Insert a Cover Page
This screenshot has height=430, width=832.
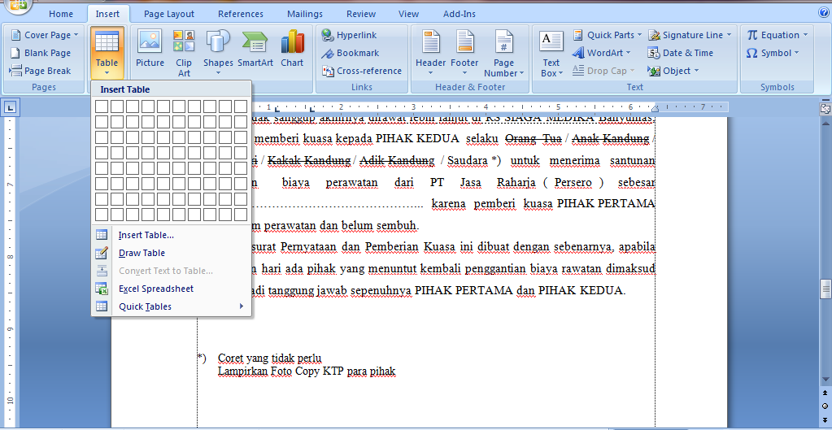pos(44,35)
